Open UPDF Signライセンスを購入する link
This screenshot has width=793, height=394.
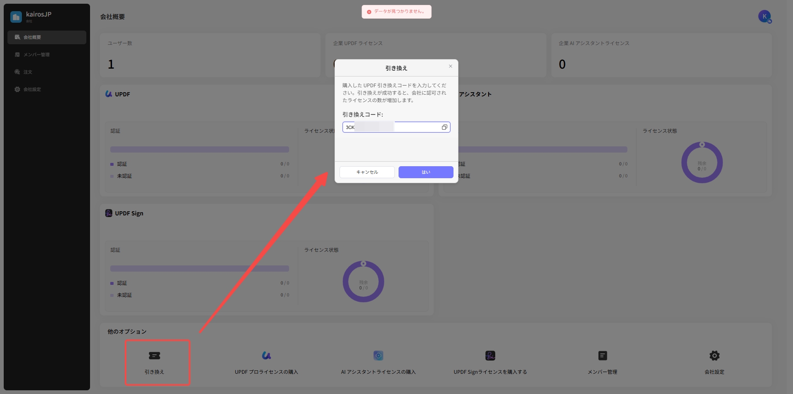click(x=490, y=372)
